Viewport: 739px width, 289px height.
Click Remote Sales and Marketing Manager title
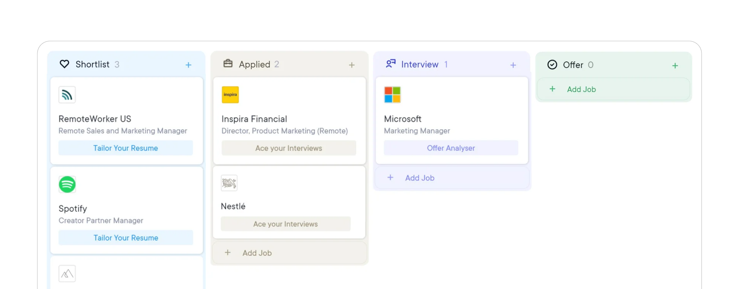pos(123,131)
